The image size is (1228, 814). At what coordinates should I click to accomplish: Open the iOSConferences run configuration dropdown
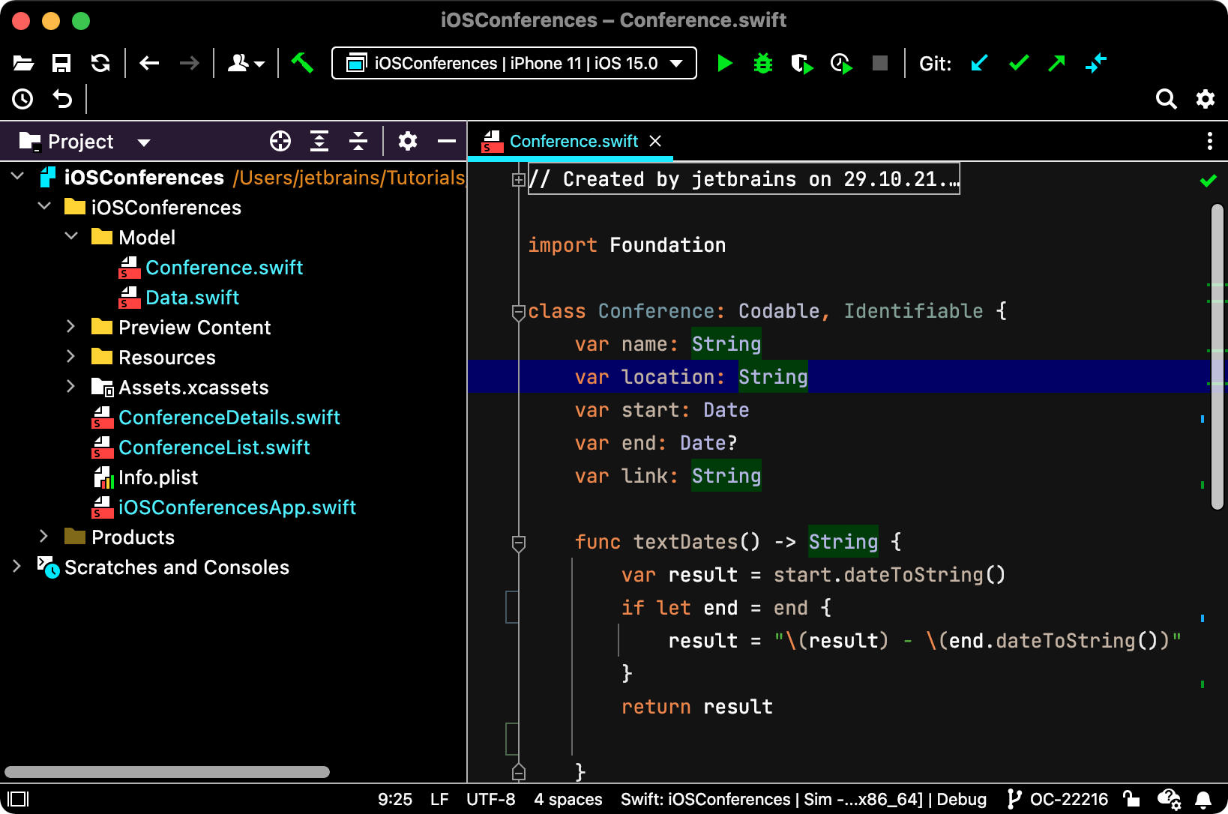click(x=514, y=63)
